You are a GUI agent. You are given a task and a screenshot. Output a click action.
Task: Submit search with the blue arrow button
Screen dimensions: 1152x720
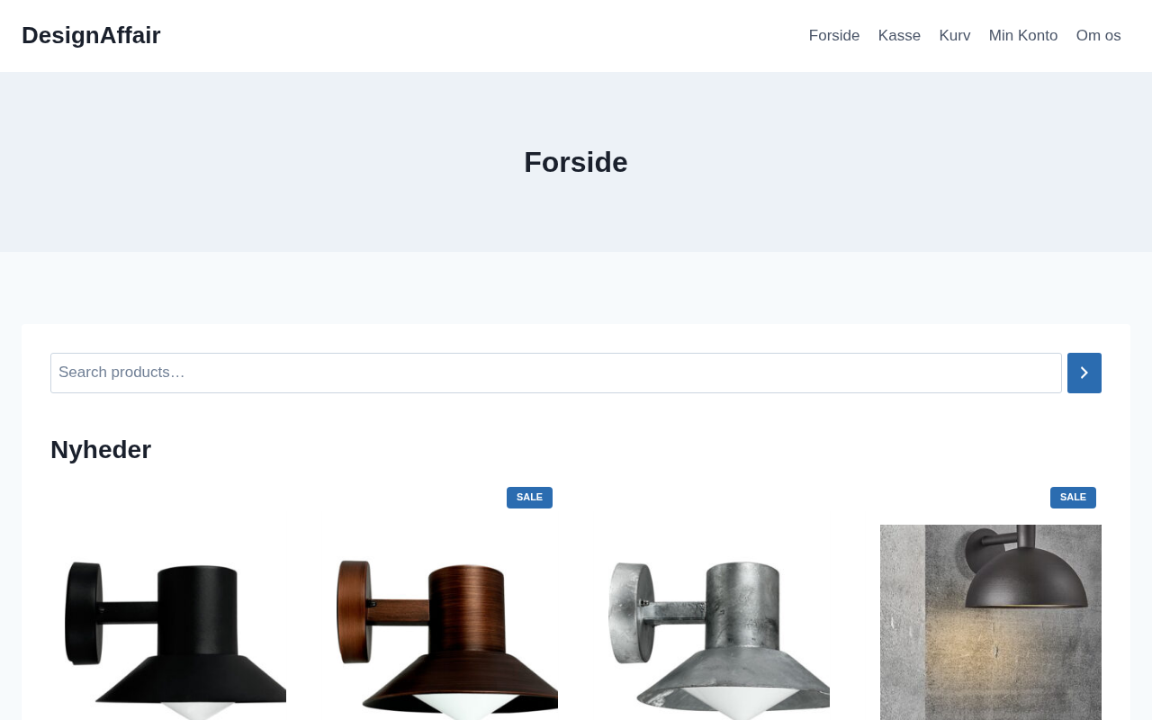tap(1084, 373)
